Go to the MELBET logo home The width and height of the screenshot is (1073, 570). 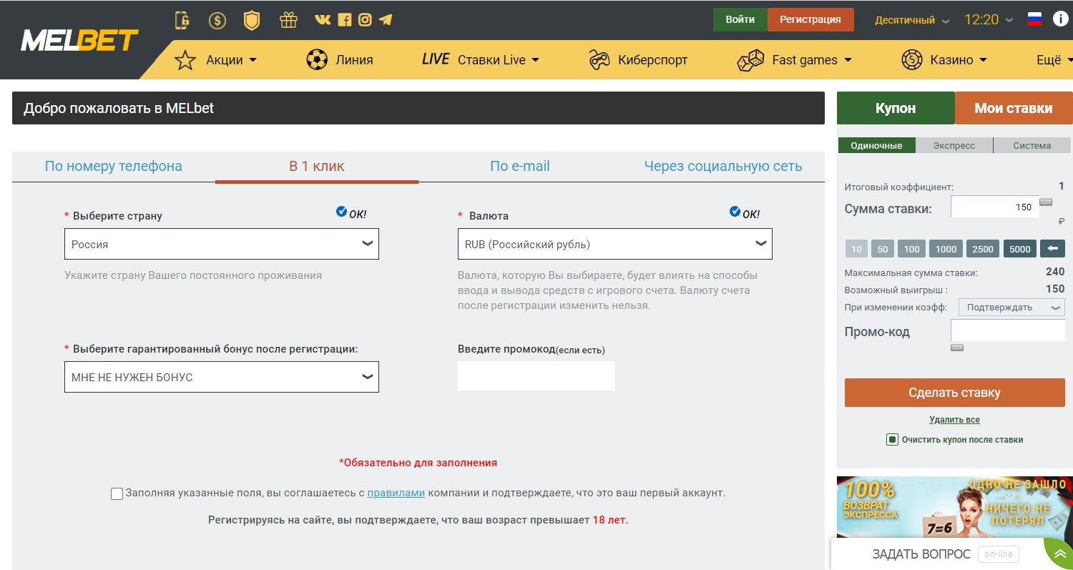[x=79, y=41]
